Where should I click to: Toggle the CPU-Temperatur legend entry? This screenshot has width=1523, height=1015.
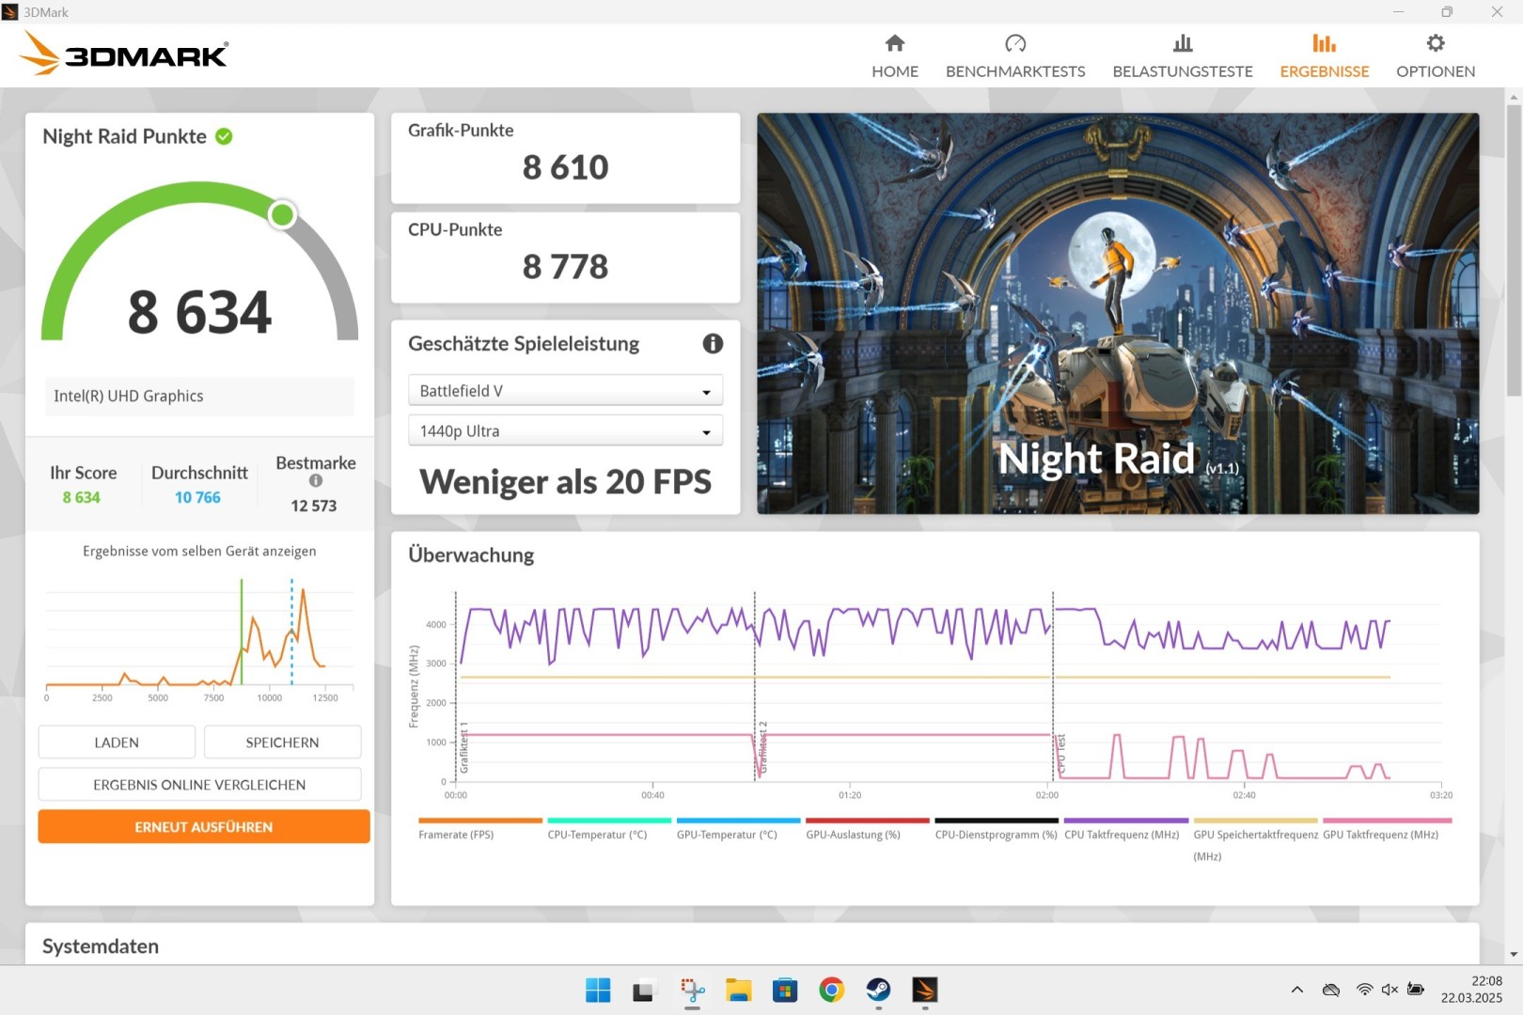tap(608, 829)
